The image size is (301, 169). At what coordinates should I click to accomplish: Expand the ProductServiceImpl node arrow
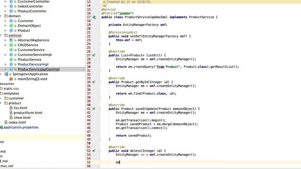click(x=6, y=64)
